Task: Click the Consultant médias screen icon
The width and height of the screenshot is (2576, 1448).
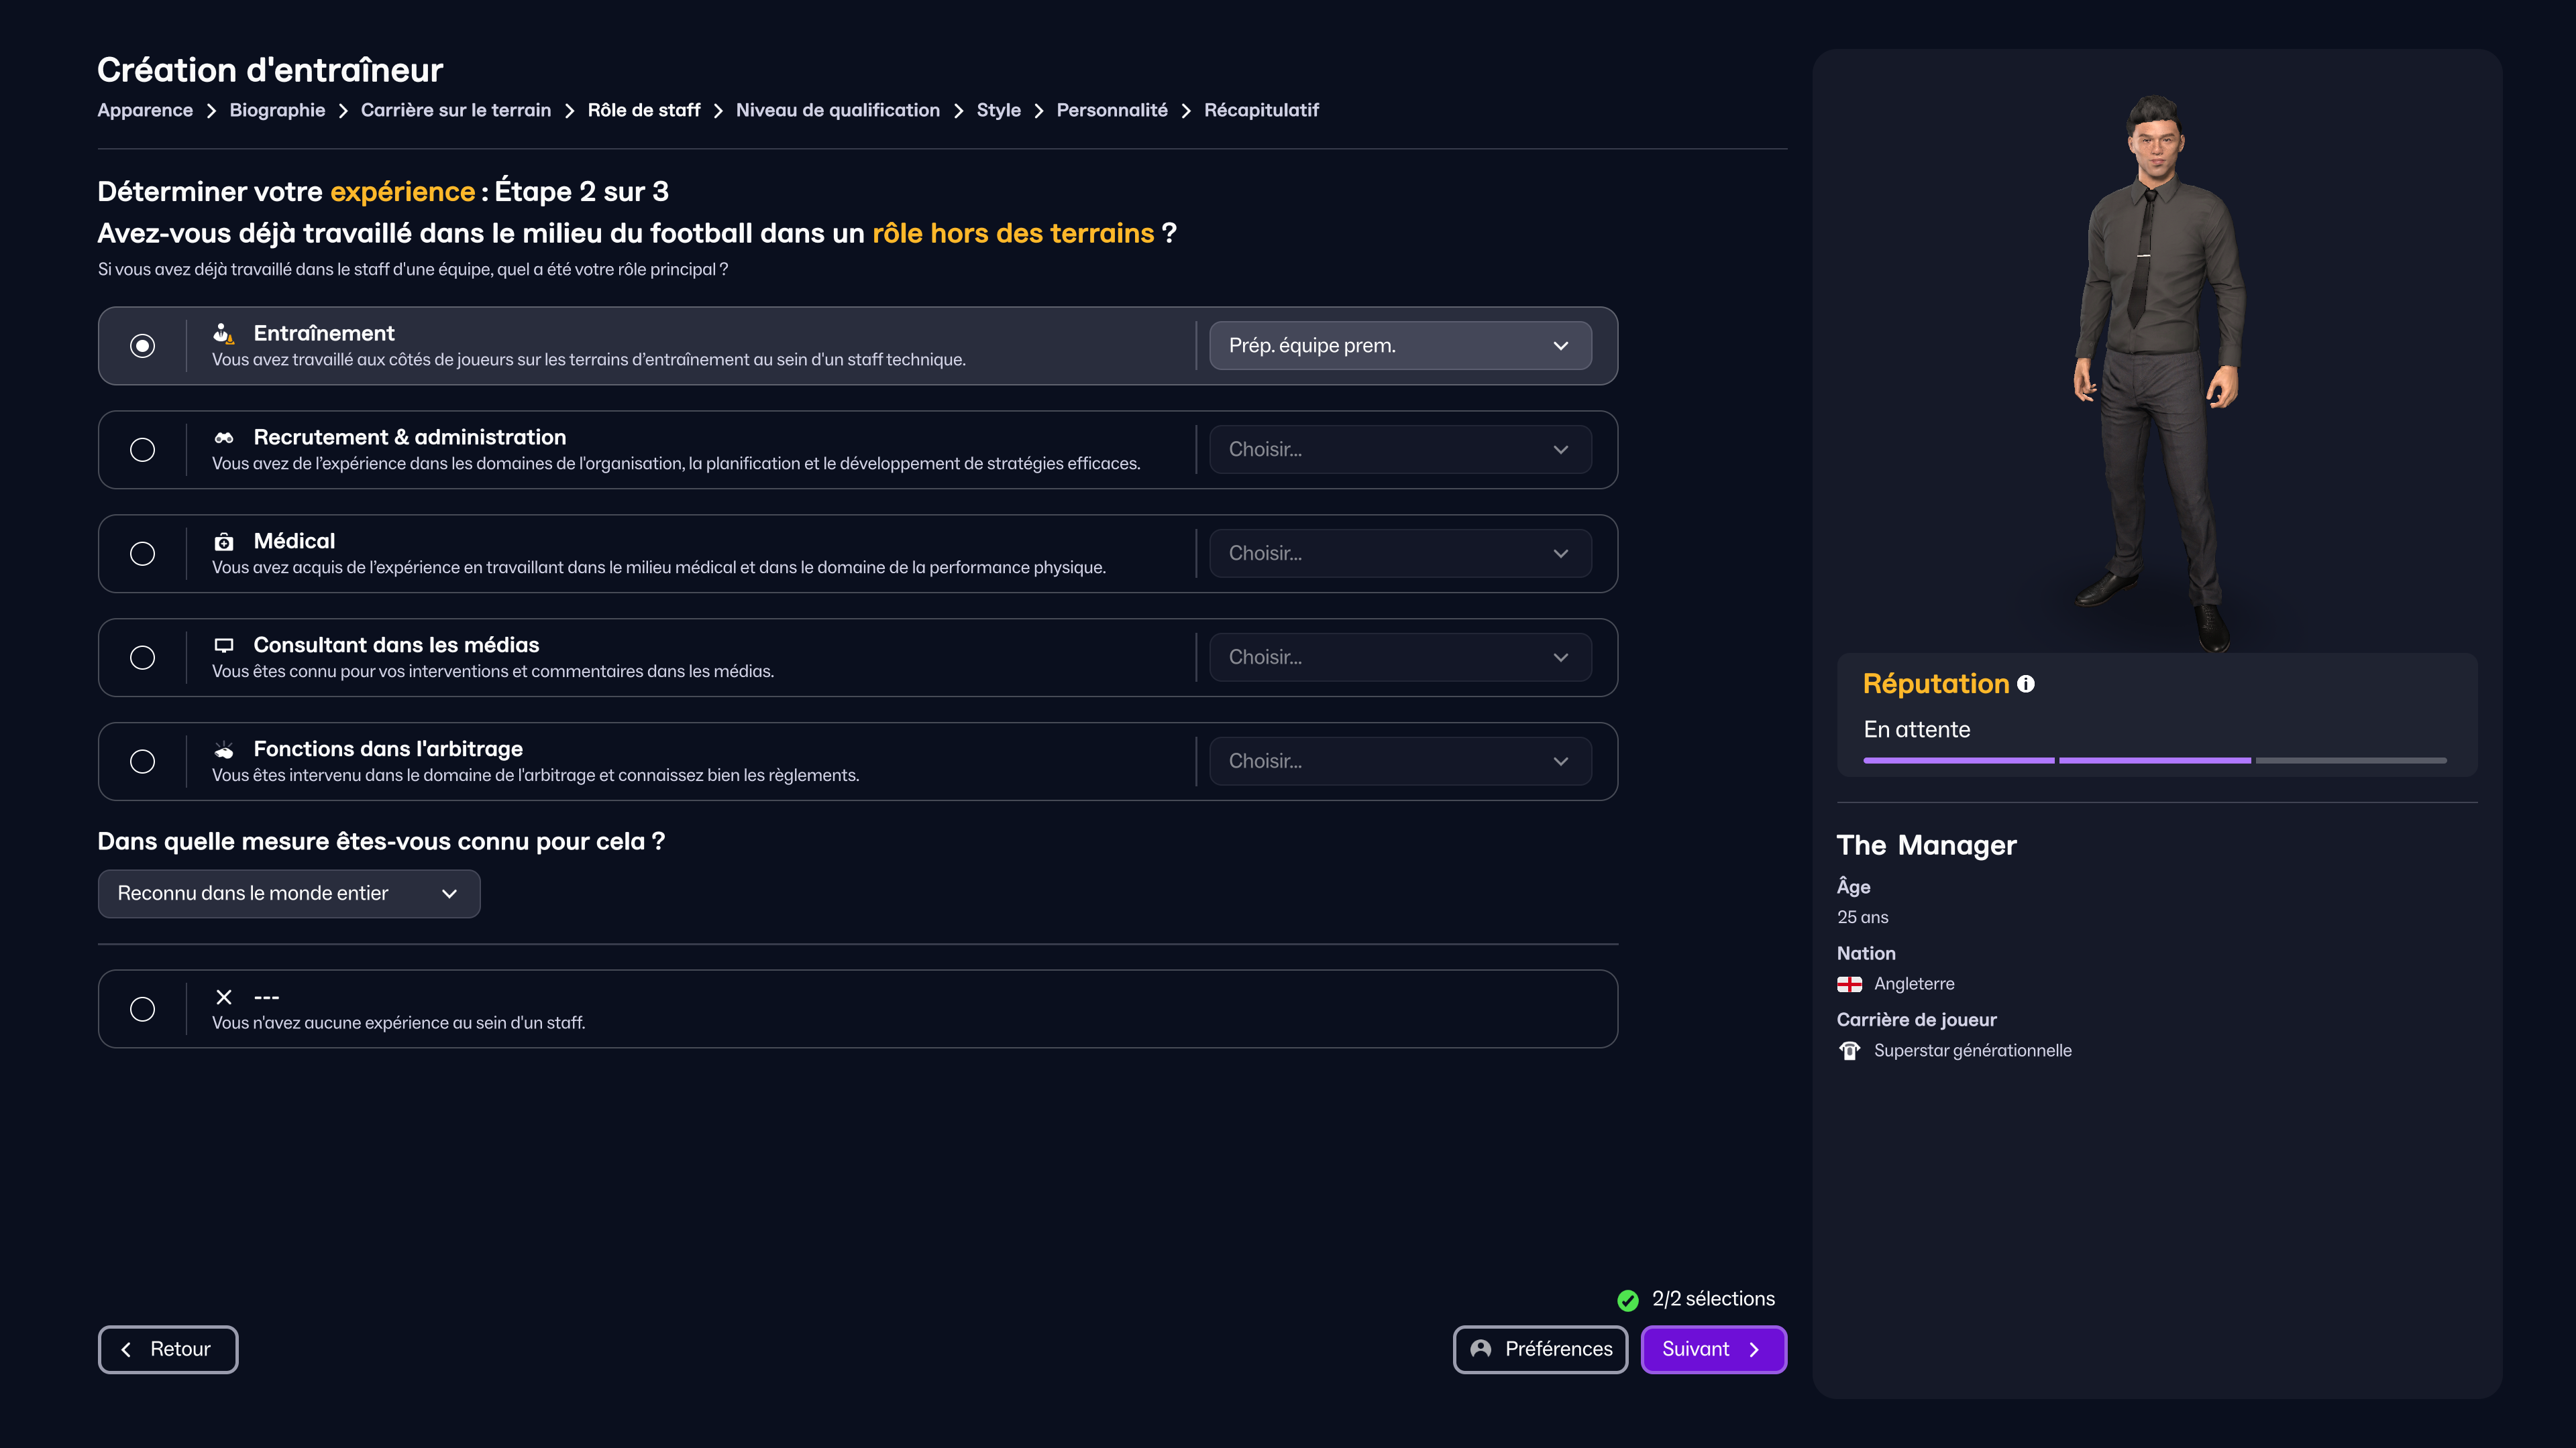Action: pos(223,646)
